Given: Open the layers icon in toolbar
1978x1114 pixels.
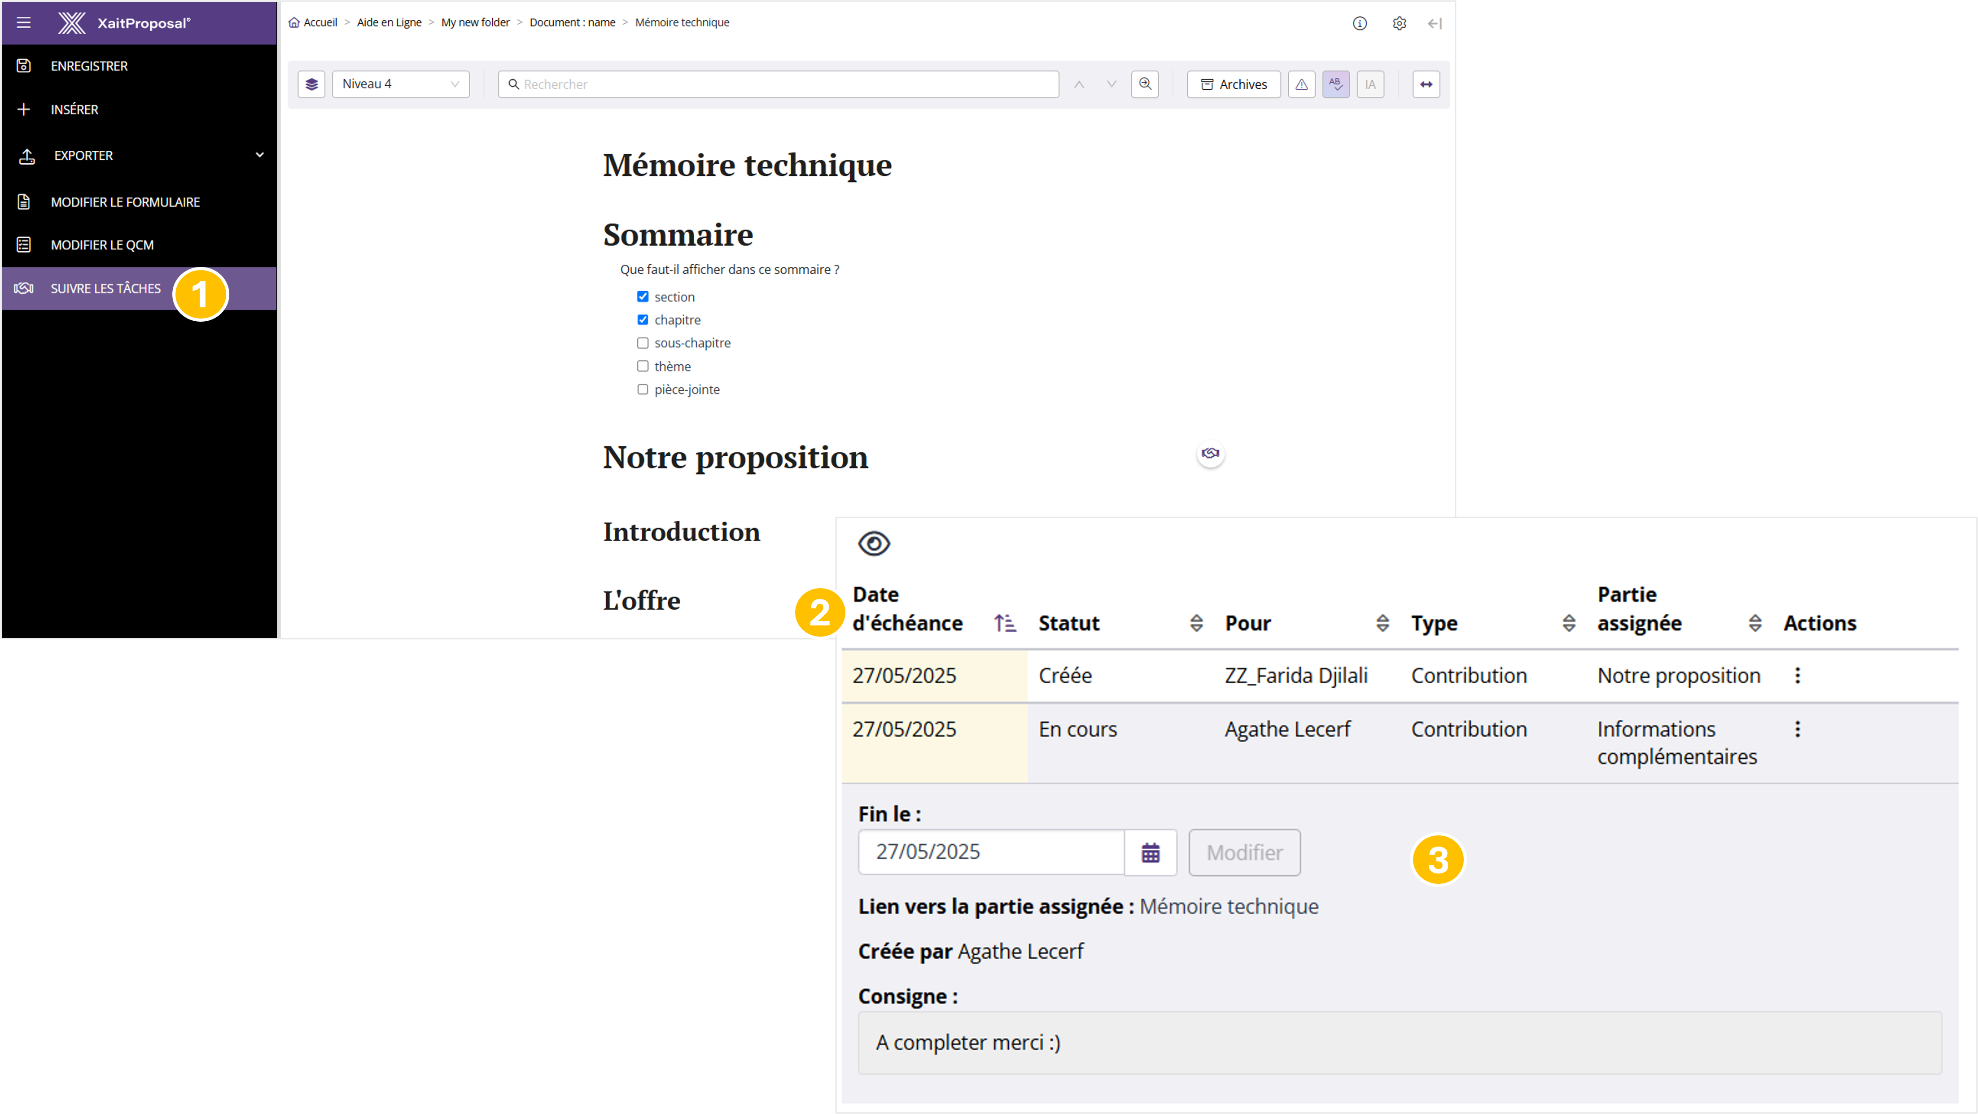Looking at the screenshot, I should coord(311,84).
